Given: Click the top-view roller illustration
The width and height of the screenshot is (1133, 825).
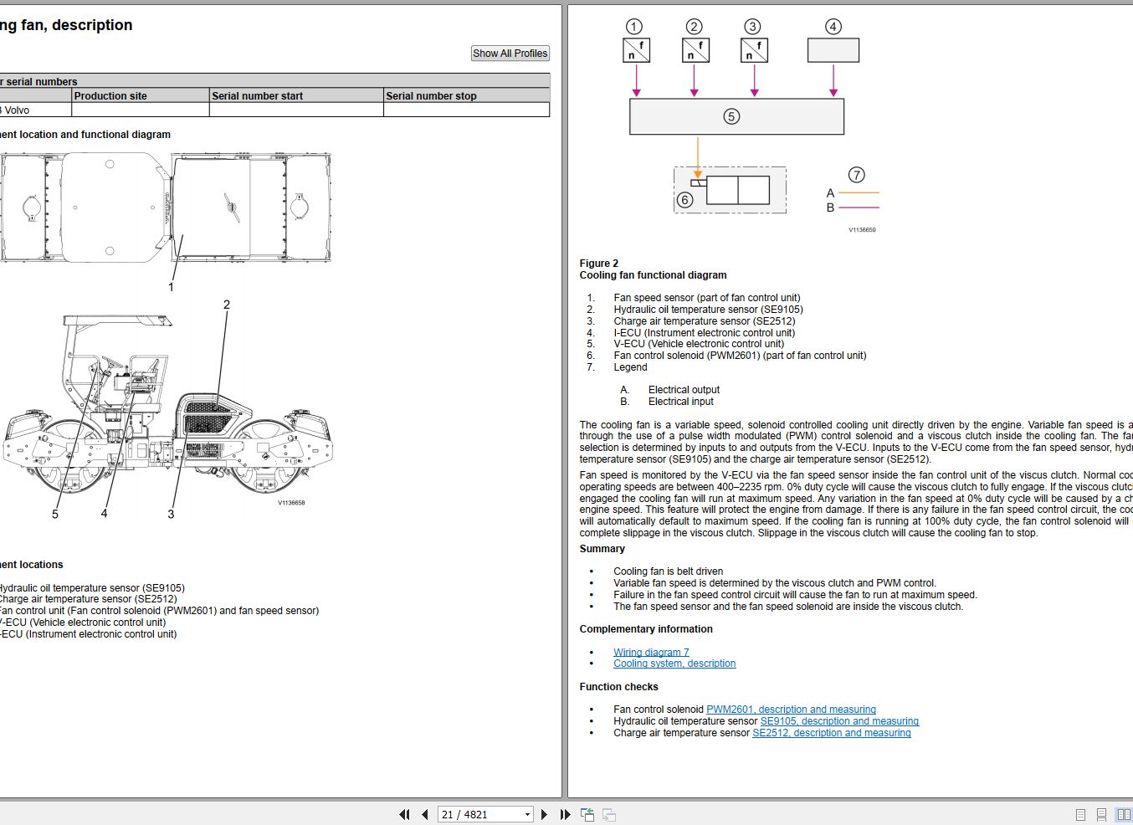Looking at the screenshot, I should tap(166, 208).
